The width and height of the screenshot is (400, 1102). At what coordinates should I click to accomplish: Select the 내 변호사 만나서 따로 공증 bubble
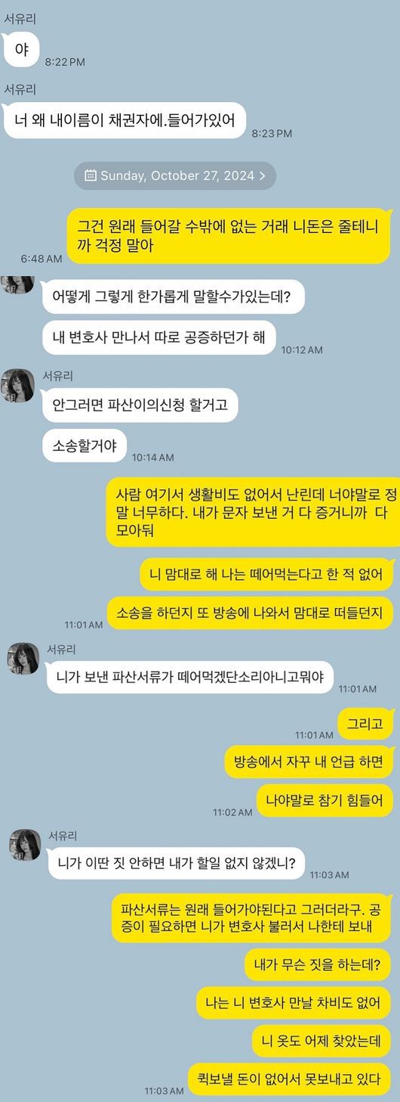pos(159,337)
